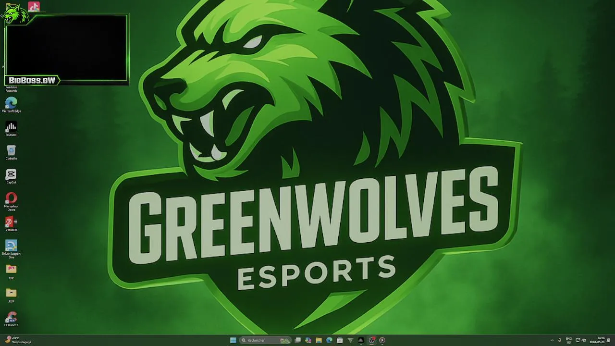Screen dimensions: 615x346
Task: Open the Windows Start menu
Action: pos(233,340)
